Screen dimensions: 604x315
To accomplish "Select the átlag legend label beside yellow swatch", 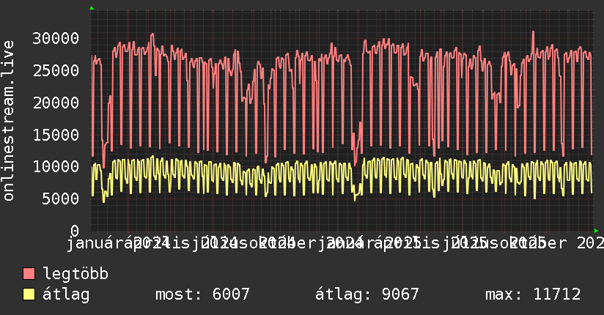I will [66, 294].
